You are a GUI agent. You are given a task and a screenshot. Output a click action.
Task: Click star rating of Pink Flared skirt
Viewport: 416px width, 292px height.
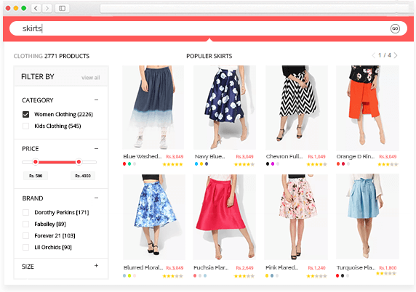(316, 276)
